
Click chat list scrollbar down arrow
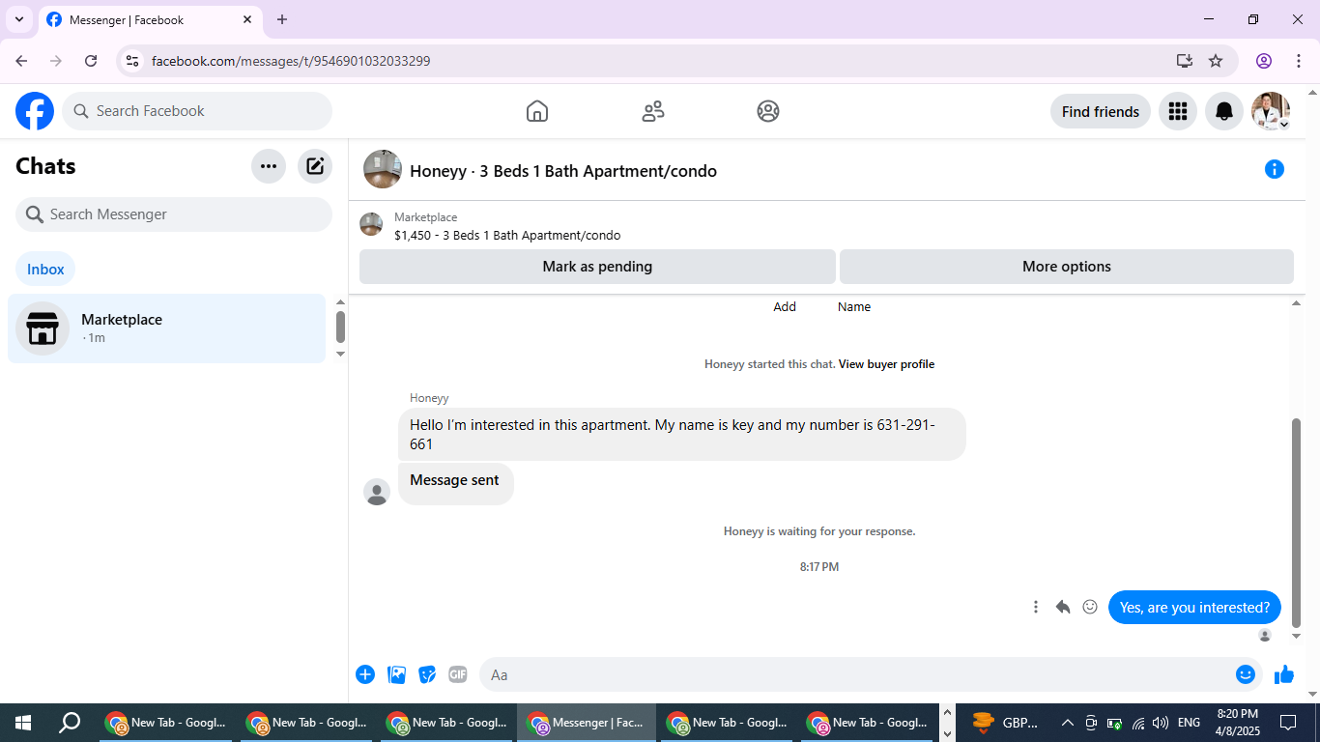pyautogui.click(x=340, y=354)
